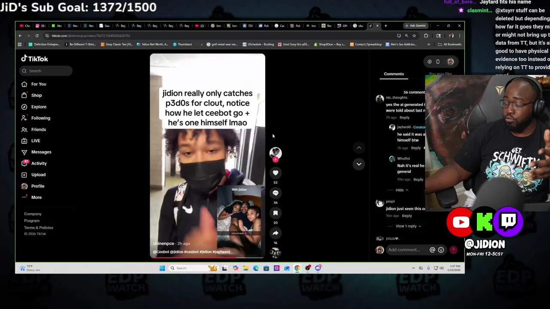The height and width of the screenshot is (309, 550).
Task: Open the TikTok logo home link
Action: (x=35, y=59)
